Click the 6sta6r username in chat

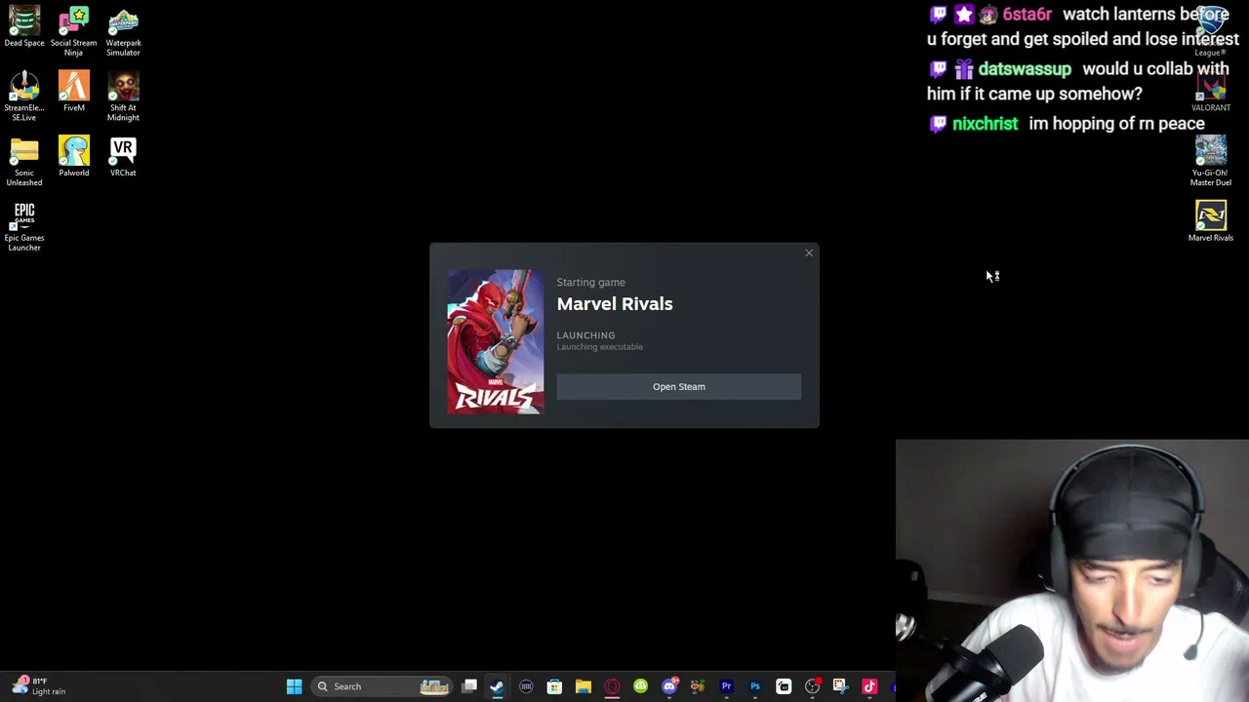1027,15
